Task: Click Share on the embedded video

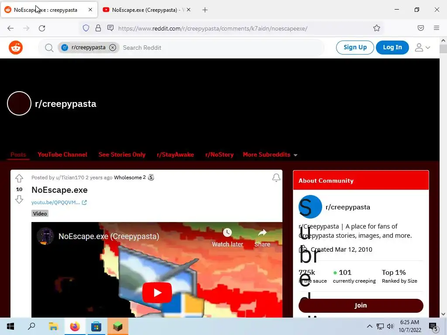Action: pyautogui.click(x=262, y=238)
